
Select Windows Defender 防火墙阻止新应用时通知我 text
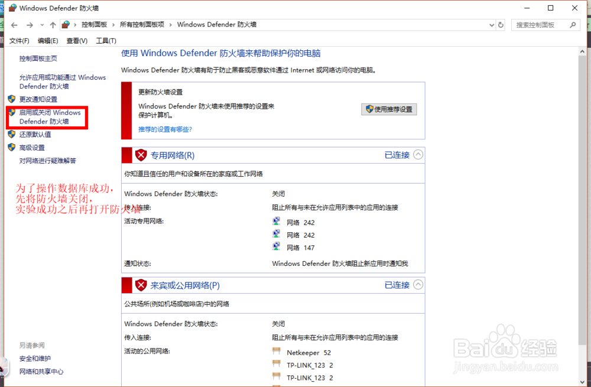click(340, 264)
